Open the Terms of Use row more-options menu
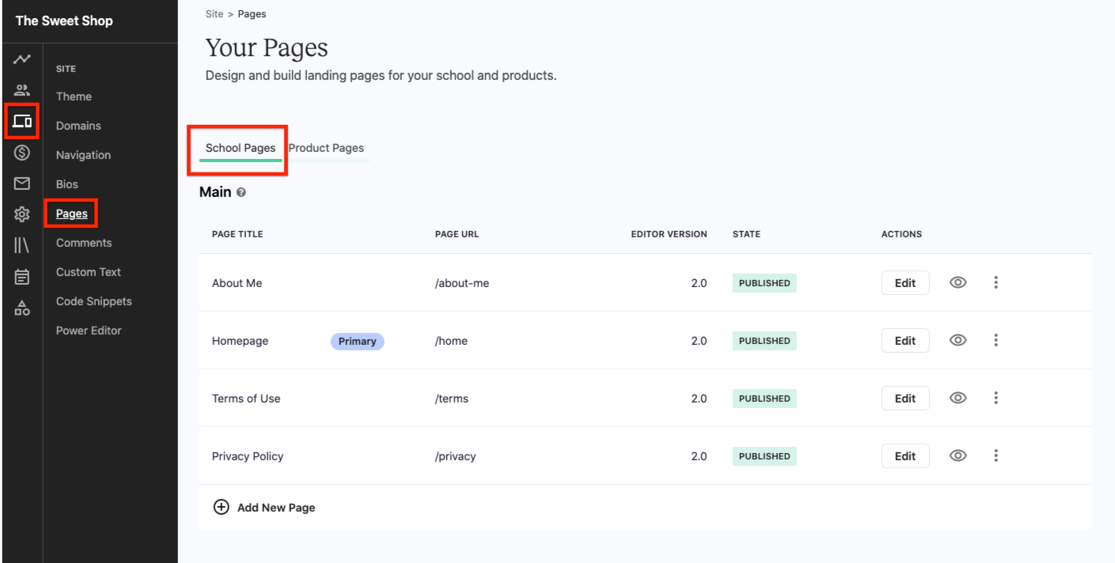The width and height of the screenshot is (1115, 563). tap(996, 398)
